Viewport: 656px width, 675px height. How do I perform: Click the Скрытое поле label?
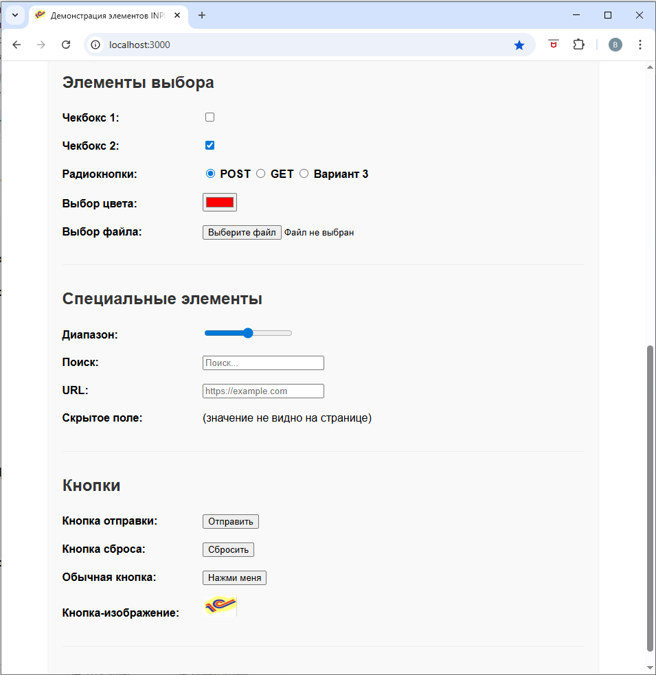(102, 418)
